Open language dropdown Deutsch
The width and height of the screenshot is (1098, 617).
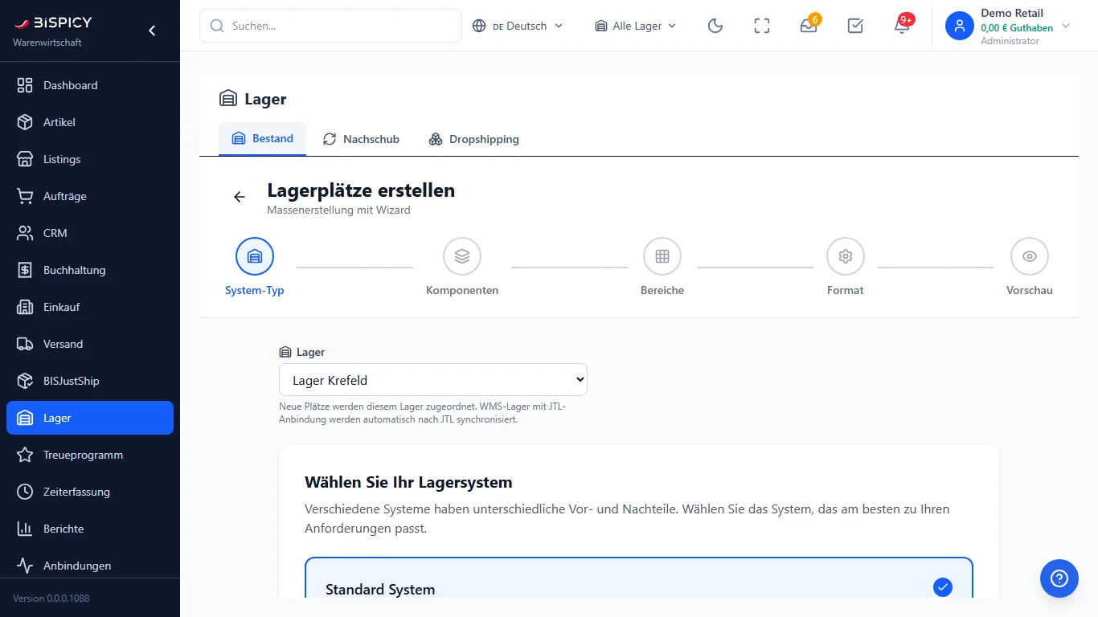coord(518,26)
